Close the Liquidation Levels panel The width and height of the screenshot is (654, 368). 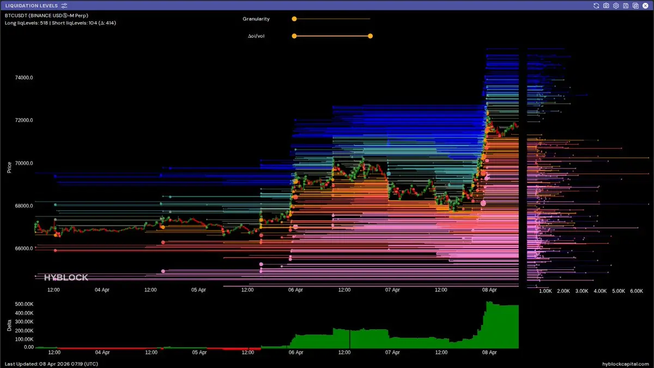645,5
